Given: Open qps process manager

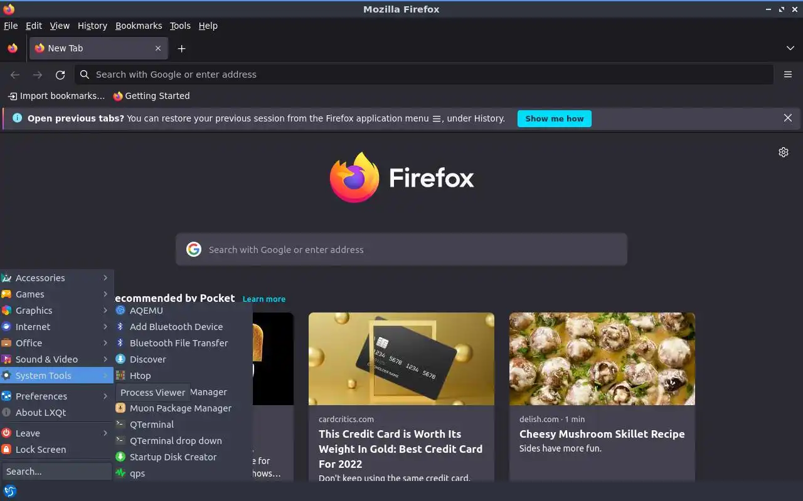Looking at the screenshot, I should pos(183,473).
